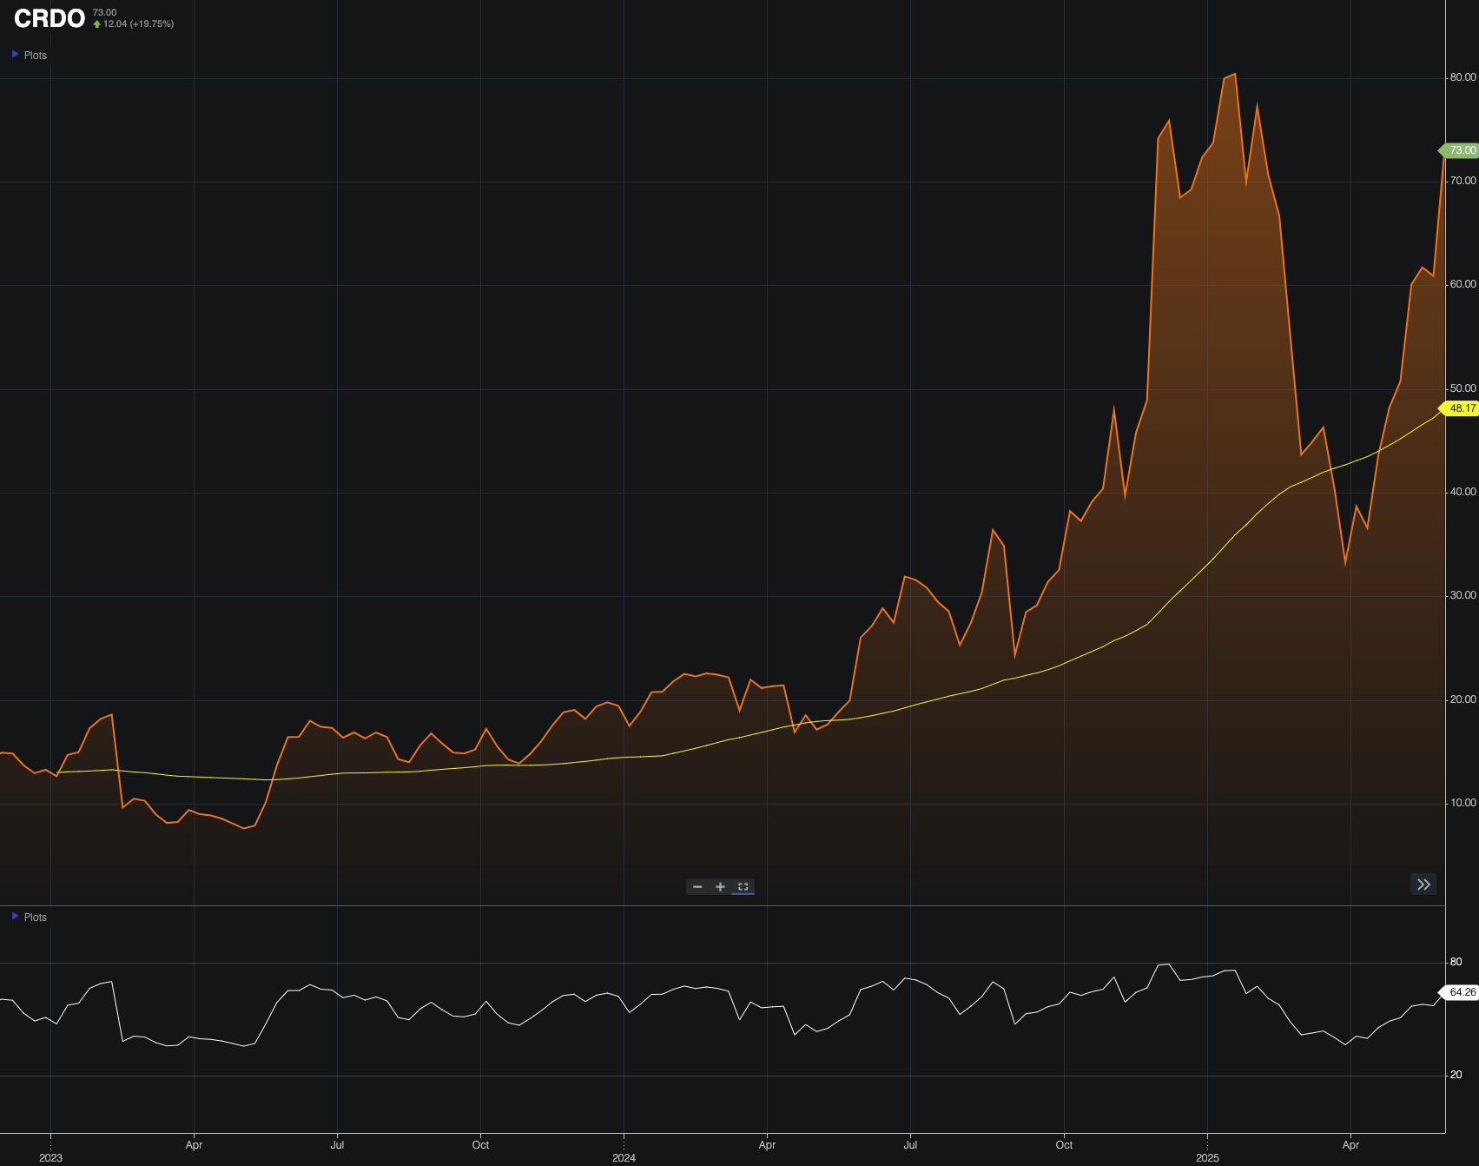Expand the Plots section in the lower indicator panel

pos(35,917)
